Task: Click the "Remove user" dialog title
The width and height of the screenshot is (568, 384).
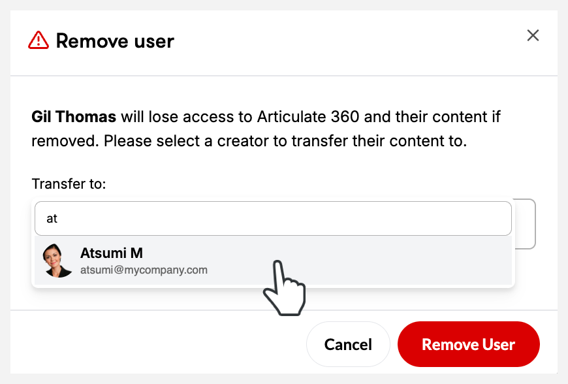Action: point(115,41)
